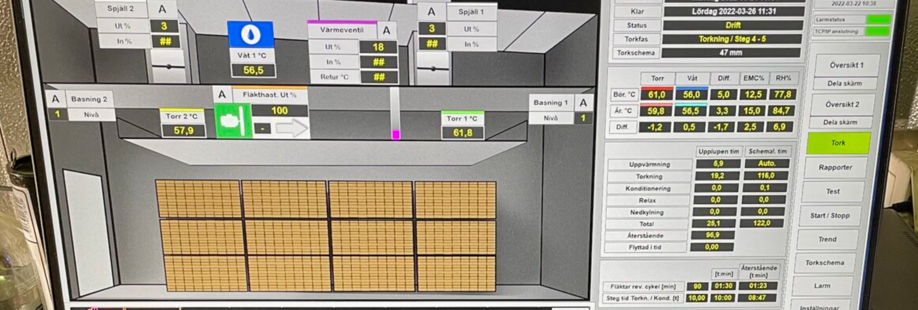Screen dimensions: 918x310
Task: Toggle auto mode A for Spjäll 2
Action: pos(163,9)
